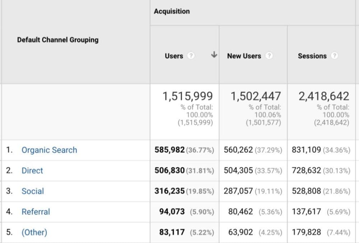Image resolution: width=359 pixels, height=243 pixels.
Task: Click the 36.77% users percentage
Action: pyautogui.click(x=200, y=150)
